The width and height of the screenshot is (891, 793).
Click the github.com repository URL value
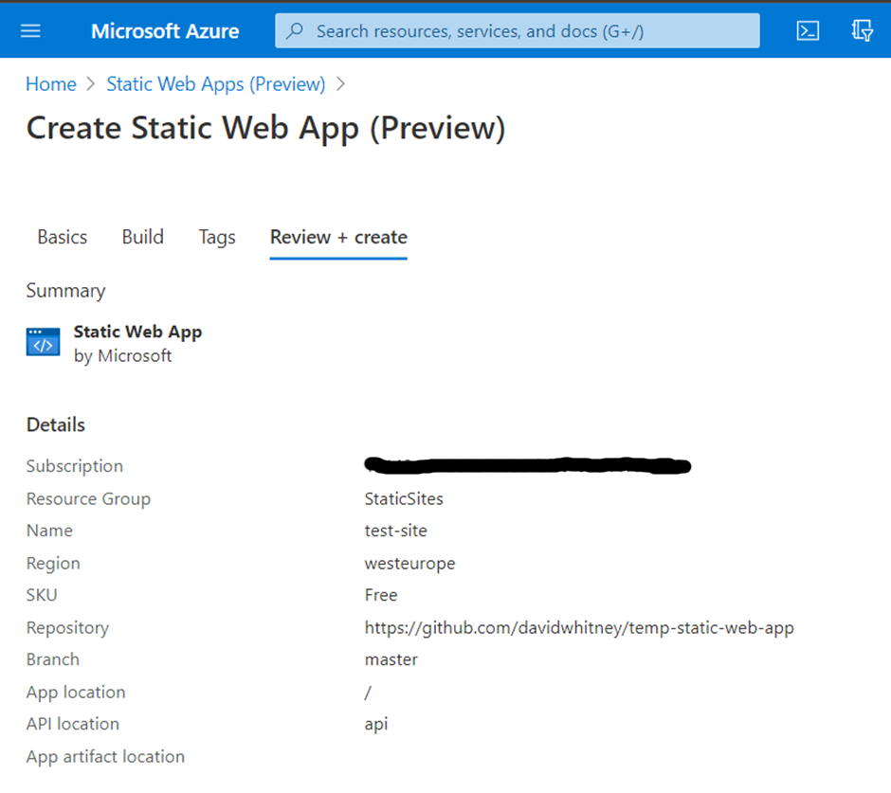coord(579,628)
